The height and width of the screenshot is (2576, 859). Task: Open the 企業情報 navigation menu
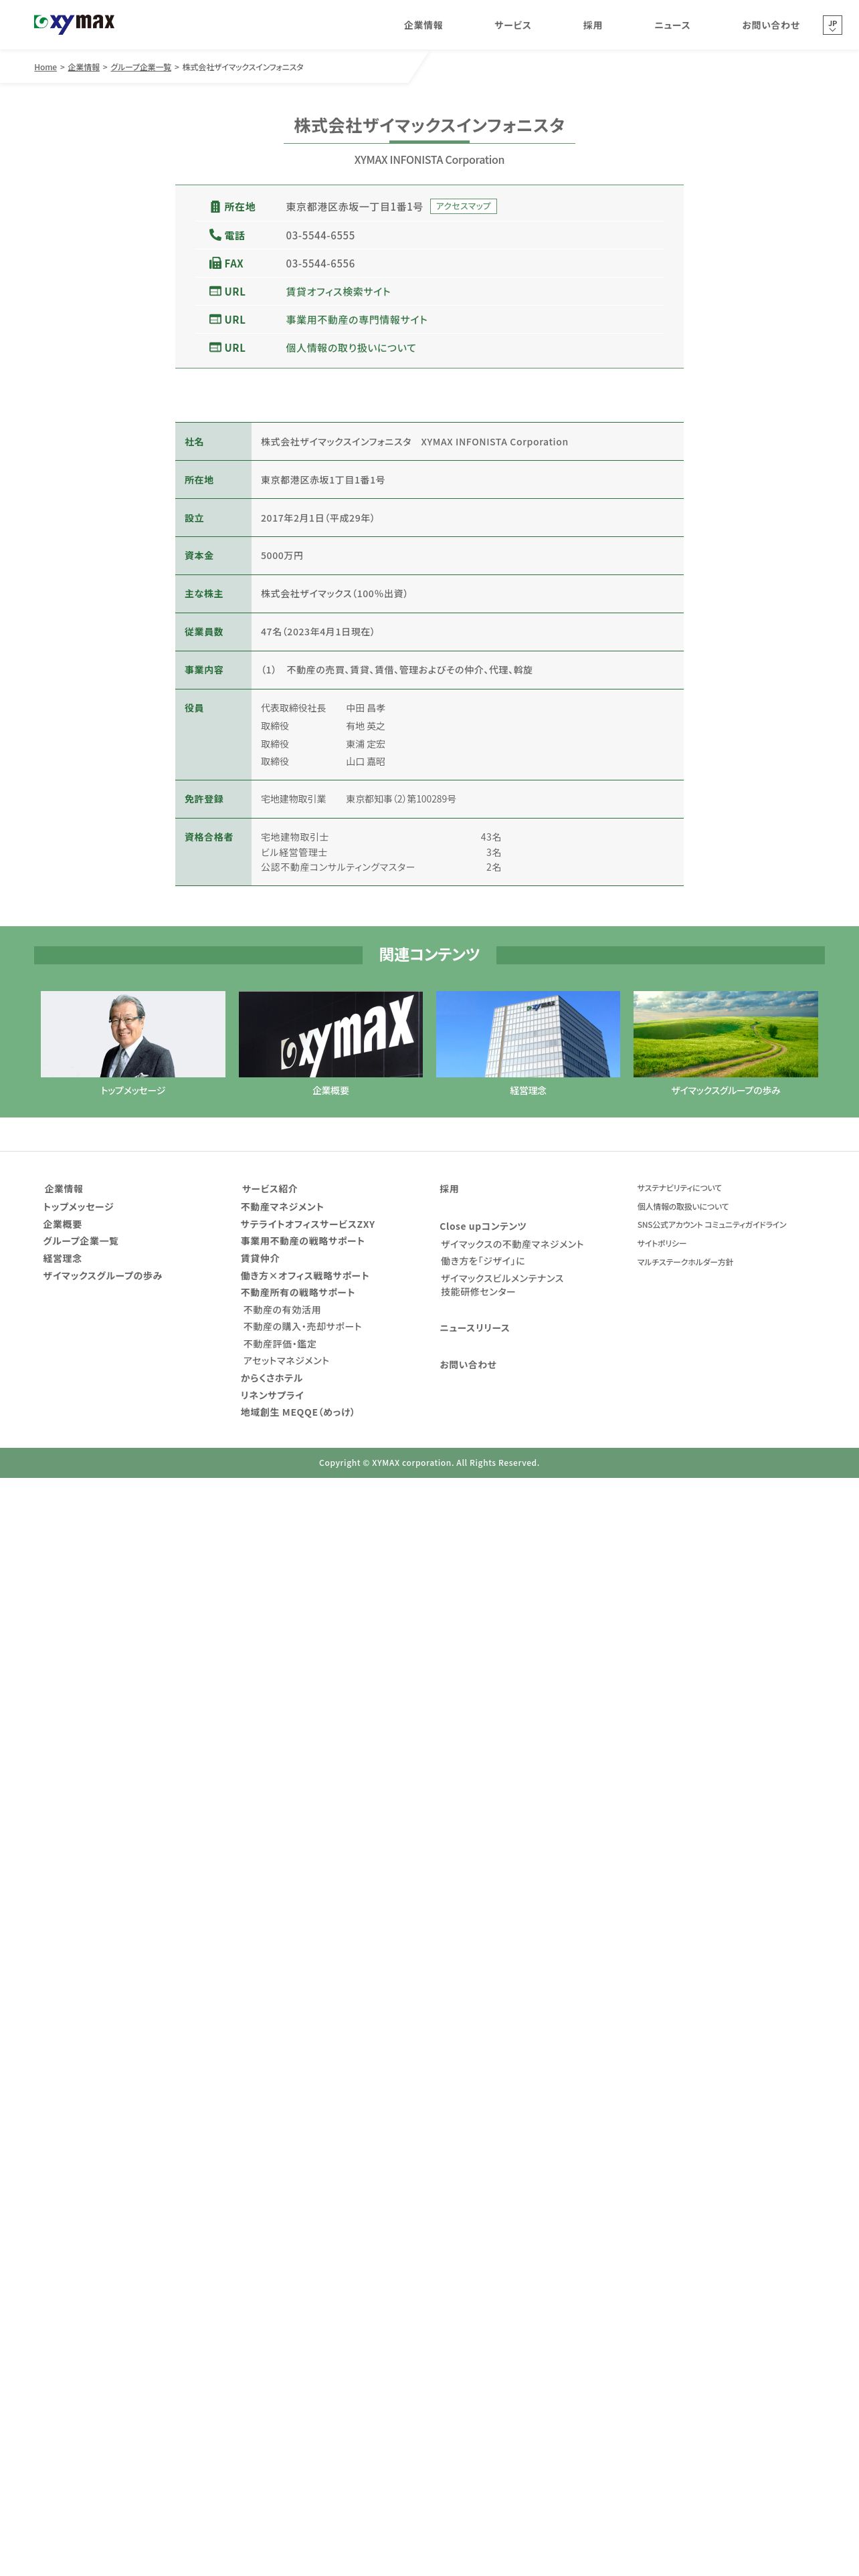[423, 25]
